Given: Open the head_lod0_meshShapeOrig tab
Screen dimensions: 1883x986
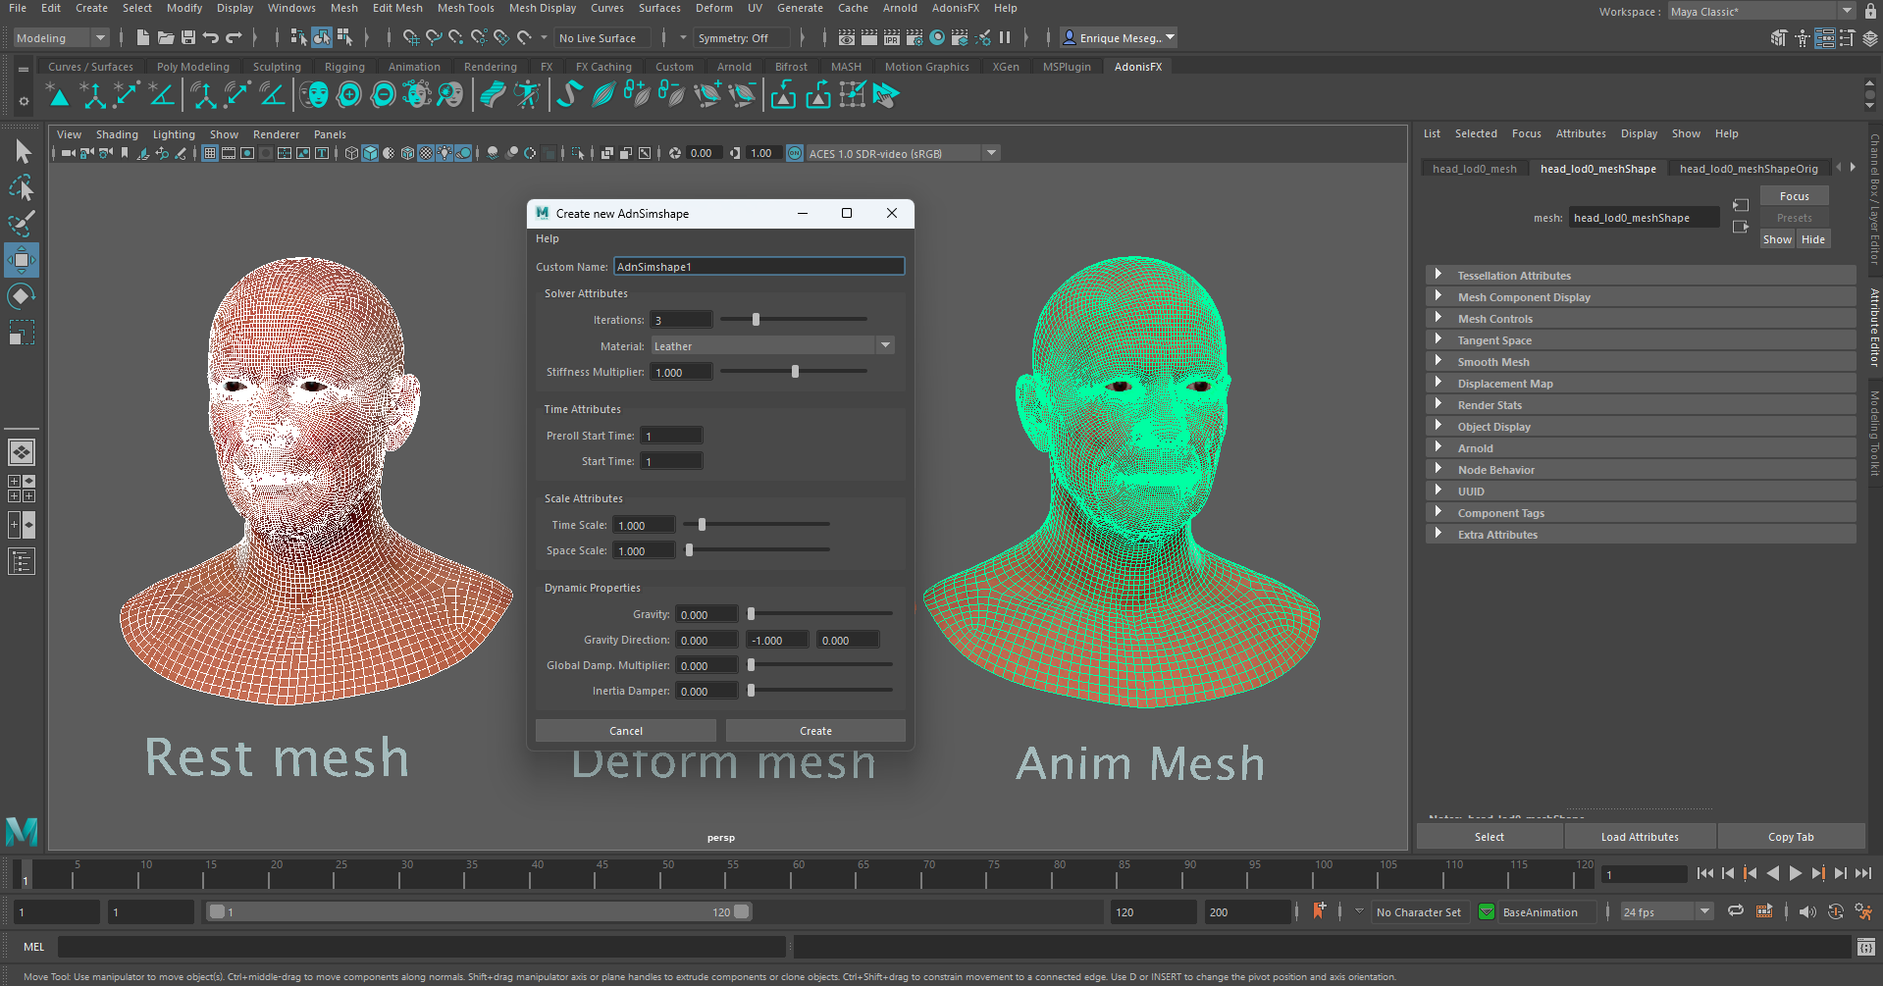Looking at the screenshot, I should pyautogui.click(x=1749, y=169).
